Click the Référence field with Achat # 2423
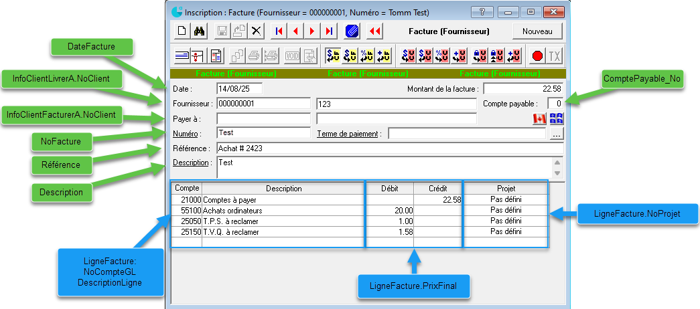The width and height of the screenshot is (700, 309). click(x=389, y=148)
